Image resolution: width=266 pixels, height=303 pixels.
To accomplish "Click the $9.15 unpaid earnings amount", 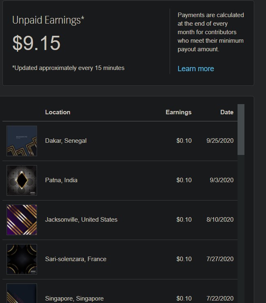I will coord(37,44).
